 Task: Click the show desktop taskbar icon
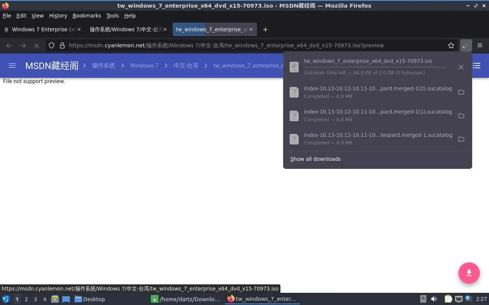66,299
